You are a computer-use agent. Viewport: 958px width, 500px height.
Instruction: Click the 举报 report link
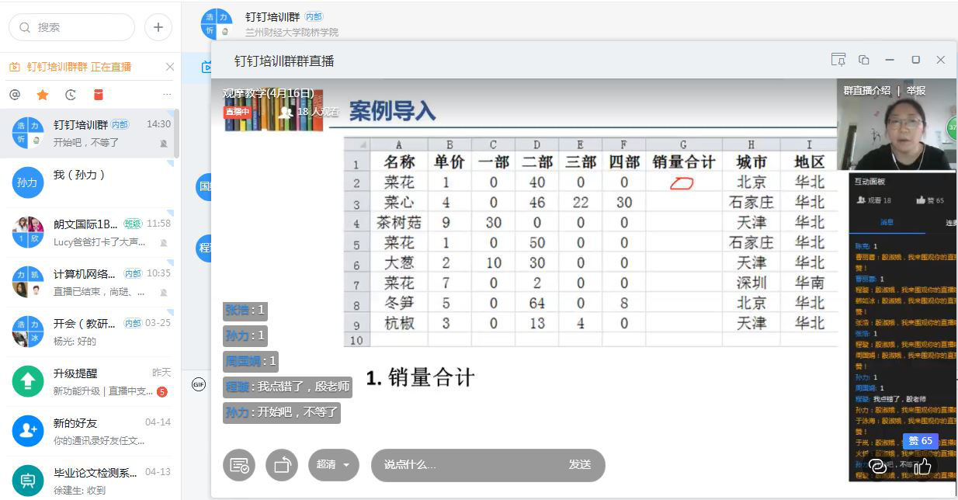point(916,91)
